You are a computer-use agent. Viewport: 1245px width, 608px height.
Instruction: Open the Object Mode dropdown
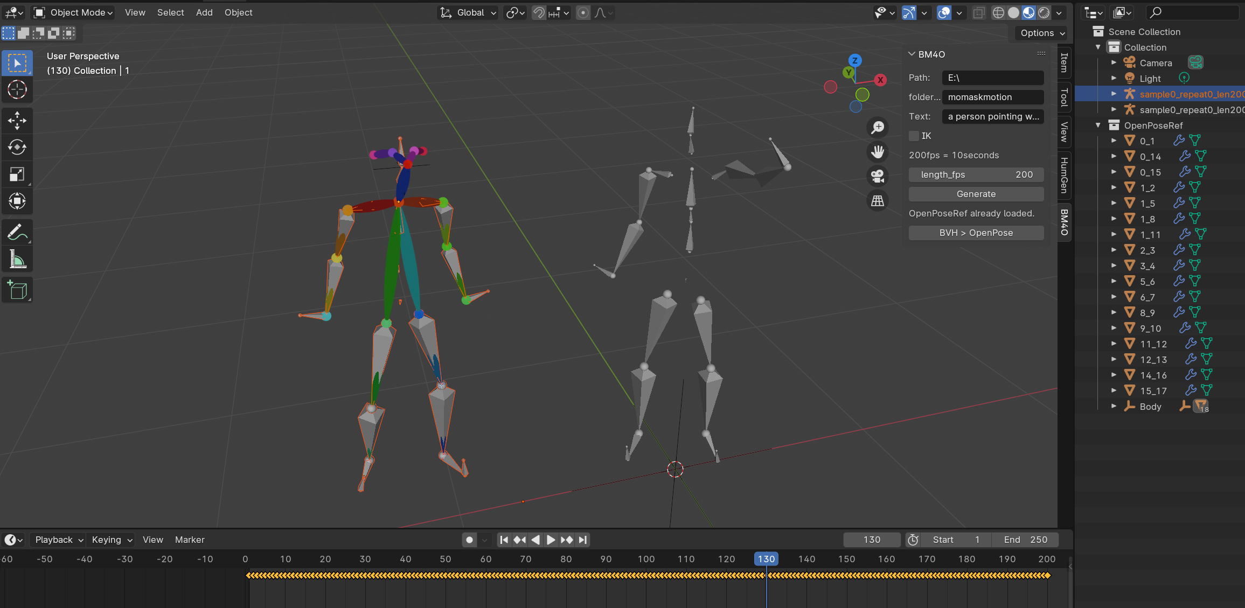pyautogui.click(x=73, y=12)
